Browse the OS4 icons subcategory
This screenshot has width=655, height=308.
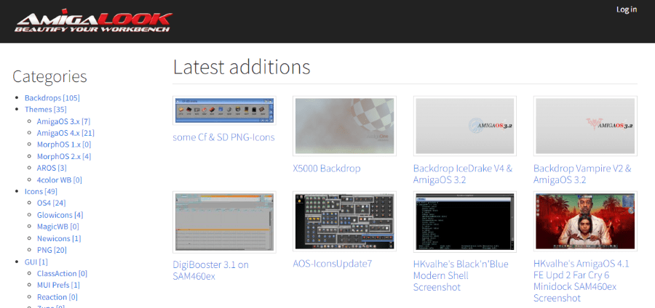(51, 203)
